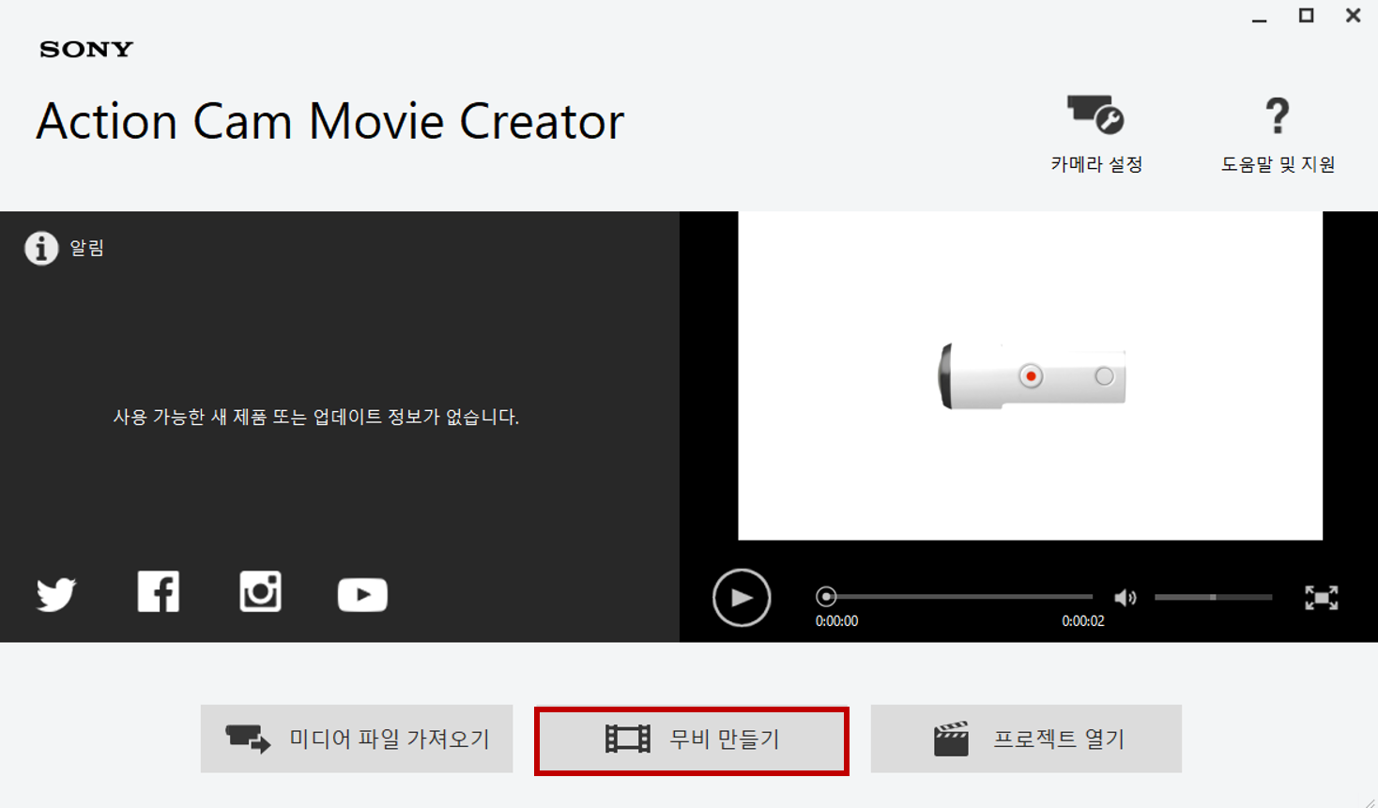
Task: Mute the preview volume speaker icon
Action: tap(1125, 598)
